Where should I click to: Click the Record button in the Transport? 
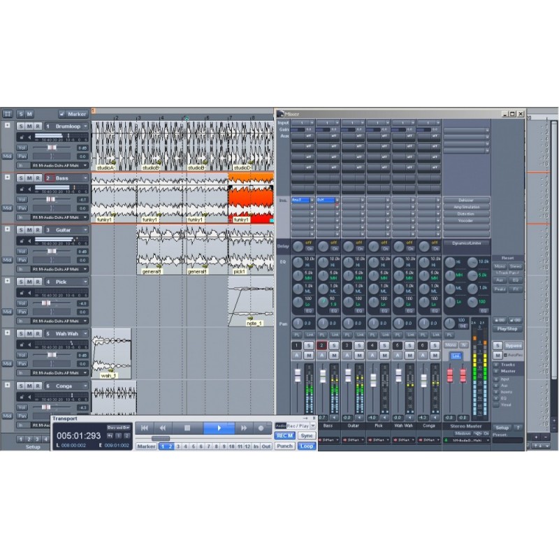(x=261, y=428)
